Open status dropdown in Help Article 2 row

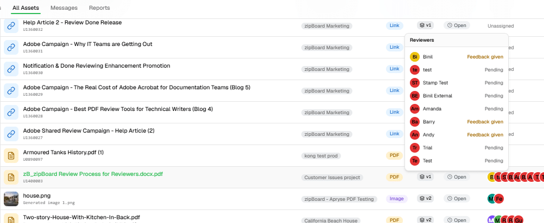click(457, 25)
